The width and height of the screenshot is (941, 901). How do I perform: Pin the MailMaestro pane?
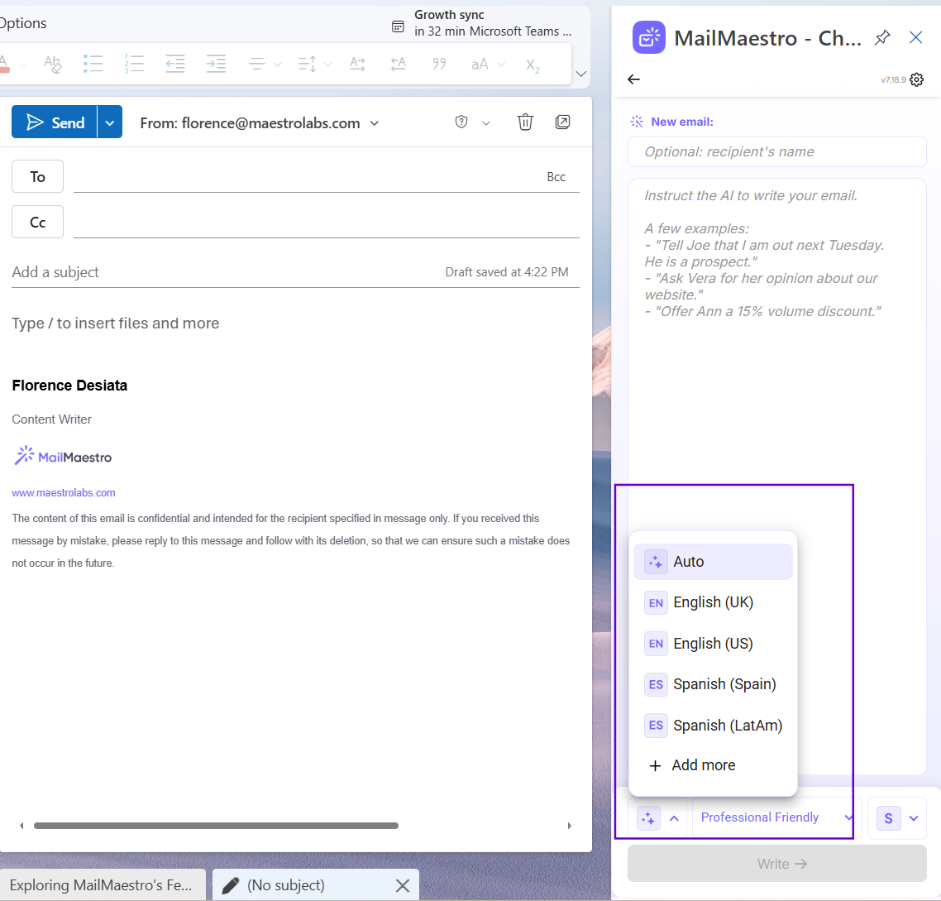[x=881, y=38]
